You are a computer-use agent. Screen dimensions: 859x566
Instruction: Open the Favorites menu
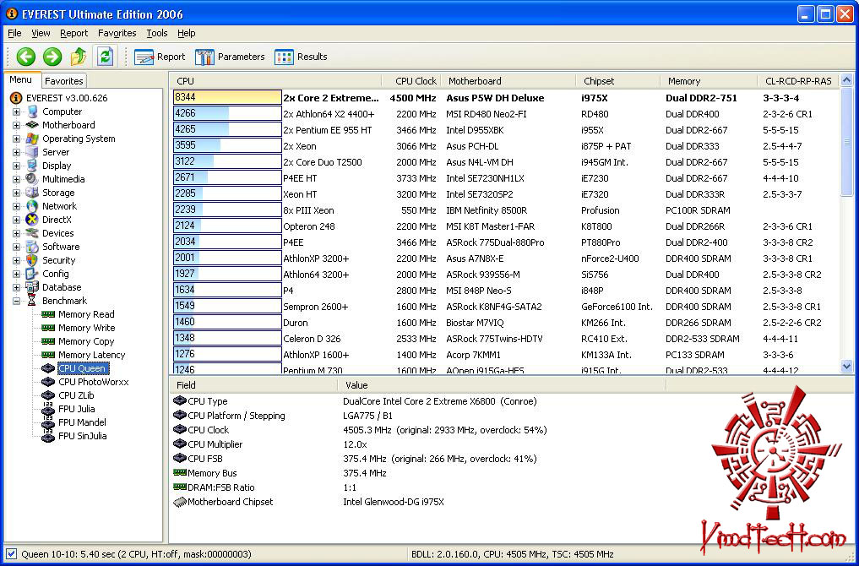117,34
